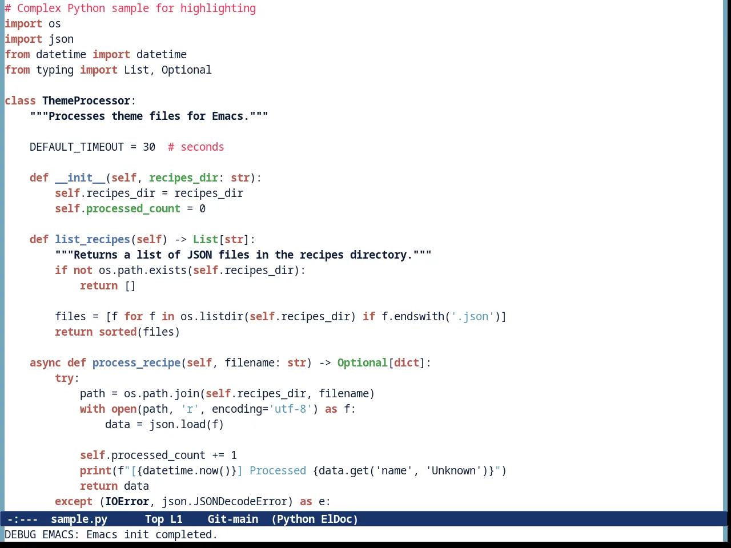
Task: Click the 'try' keyword
Action: (x=64, y=378)
